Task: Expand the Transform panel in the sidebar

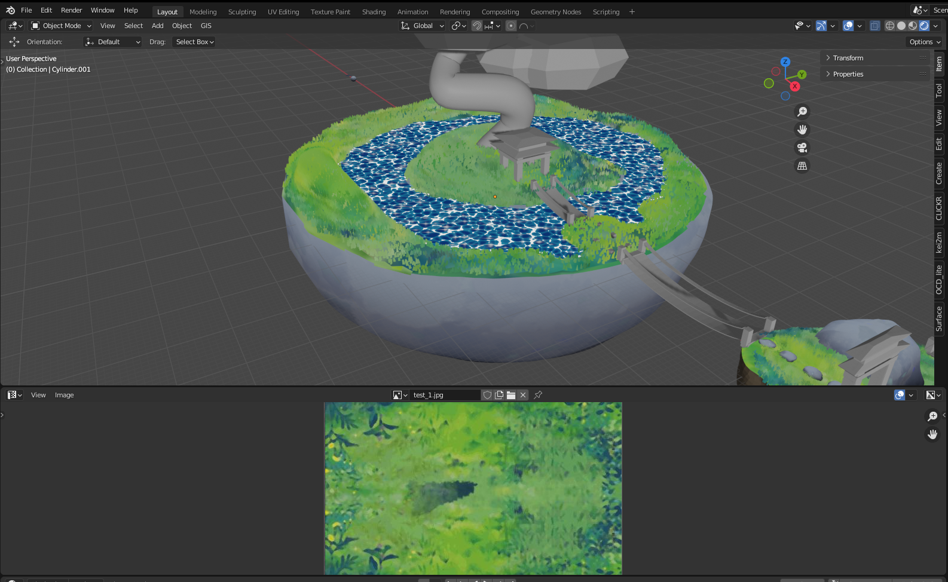Action: 848,58
